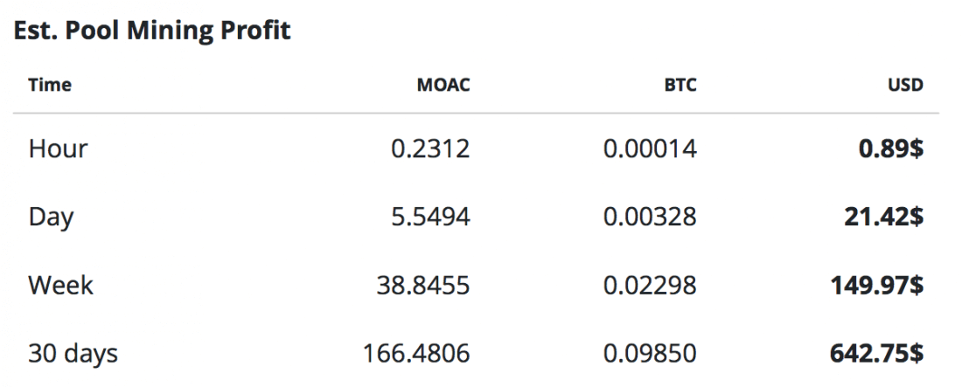
Task: Select the USD column header
Action: (x=907, y=86)
